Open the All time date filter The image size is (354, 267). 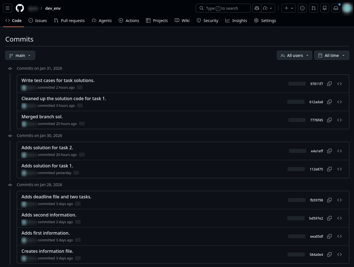331,55
